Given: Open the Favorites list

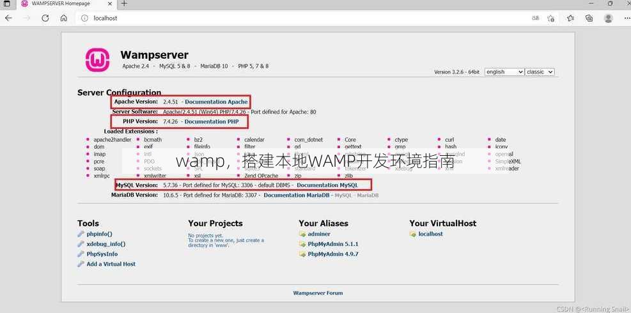Looking at the screenshot, I should tap(570, 18).
